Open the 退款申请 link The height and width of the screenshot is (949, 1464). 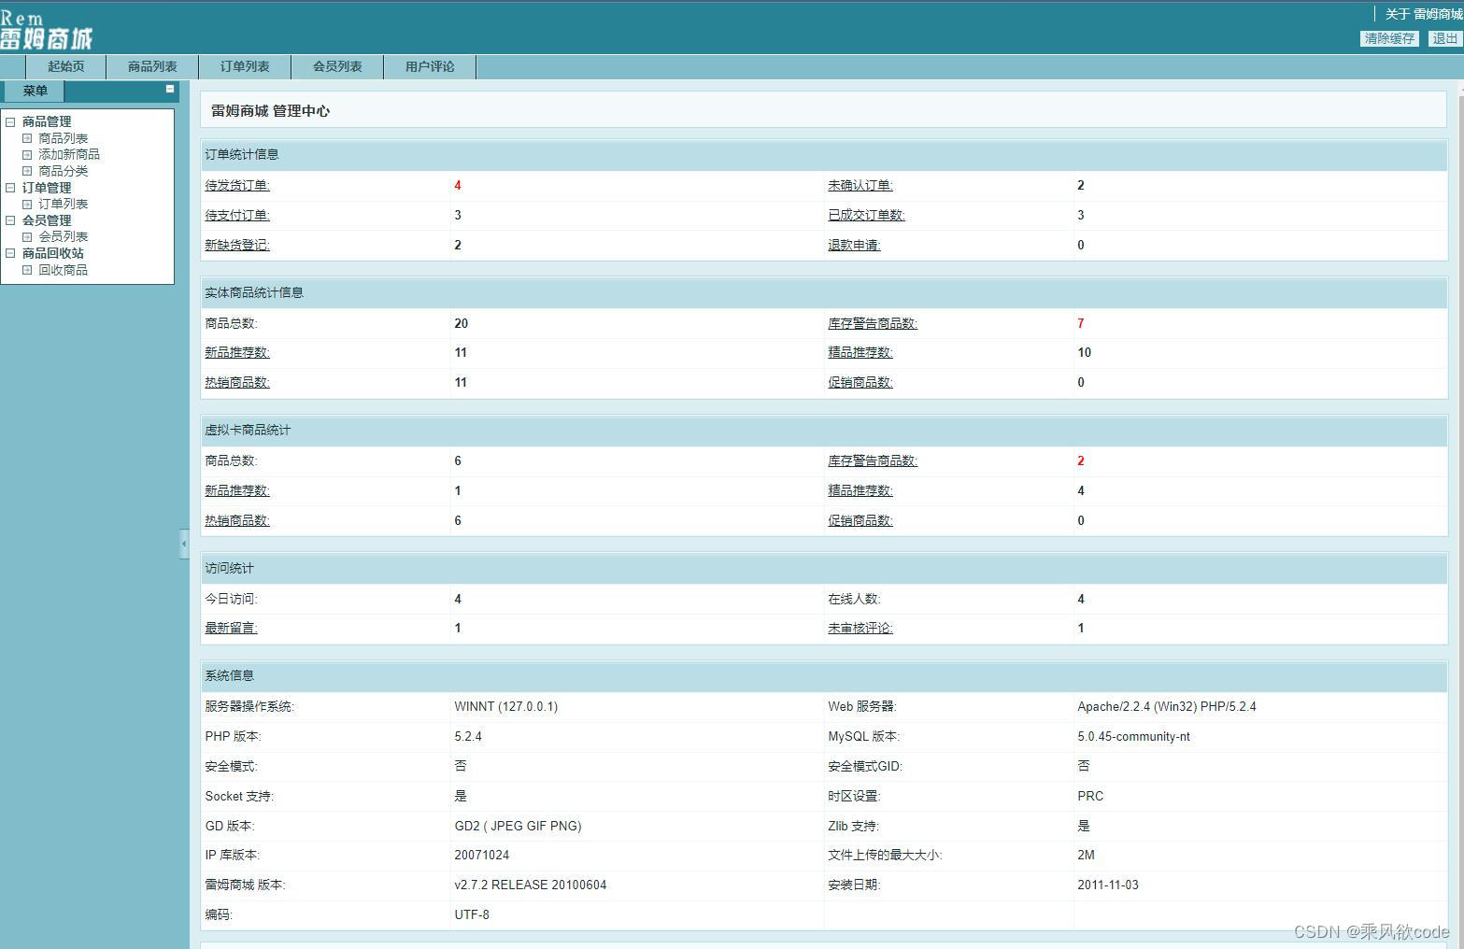pyautogui.click(x=854, y=245)
